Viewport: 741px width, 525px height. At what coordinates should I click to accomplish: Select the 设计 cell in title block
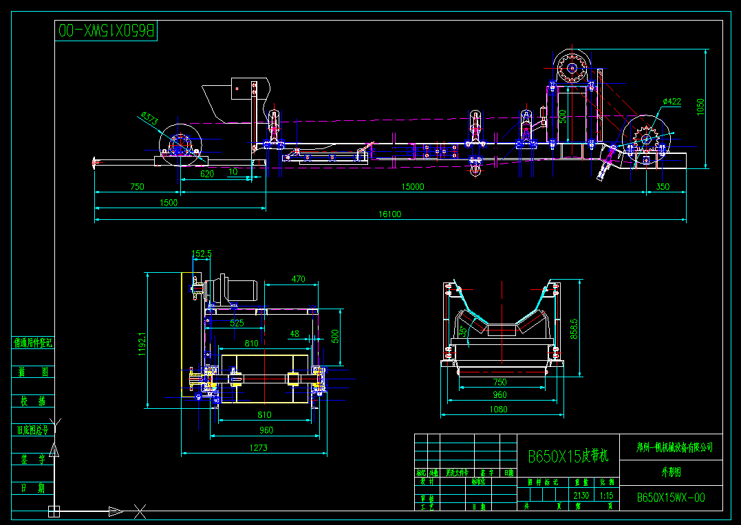point(427,482)
